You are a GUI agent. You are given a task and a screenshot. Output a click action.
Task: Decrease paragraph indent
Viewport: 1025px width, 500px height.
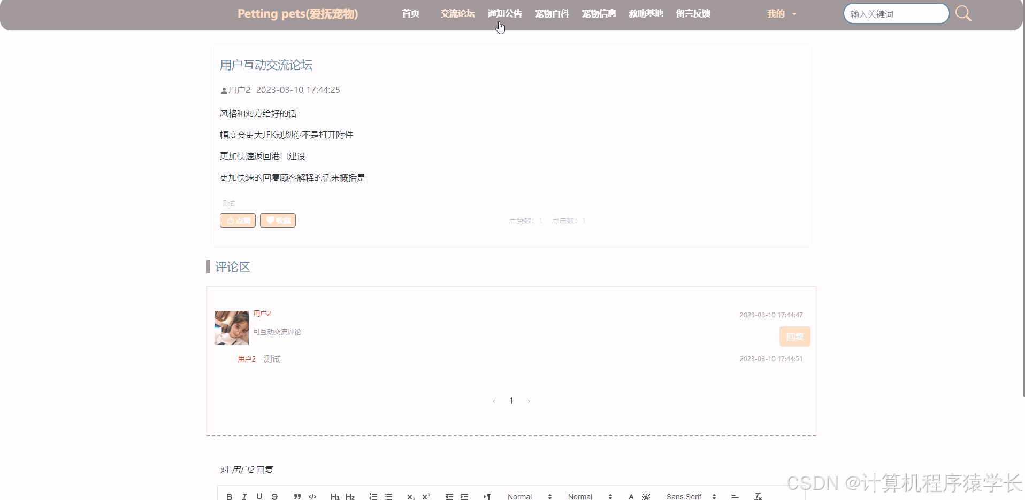click(x=449, y=496)
